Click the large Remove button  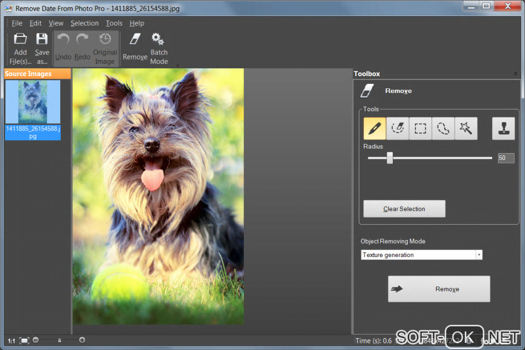coord(439,289)
